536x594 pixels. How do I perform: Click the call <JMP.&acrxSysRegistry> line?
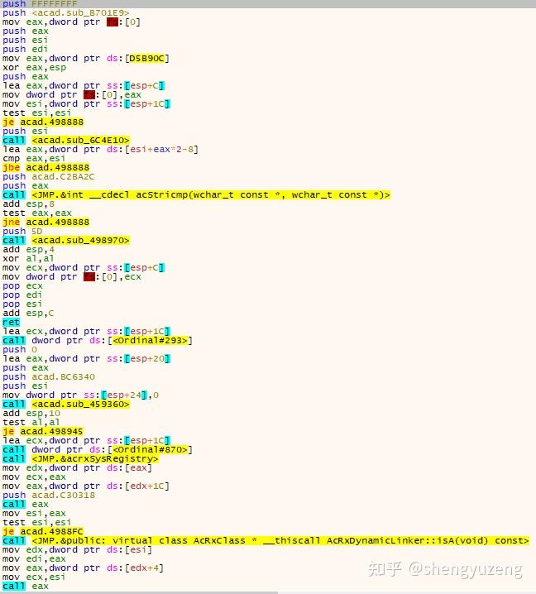pyautogui.click(x=80, y=458)
